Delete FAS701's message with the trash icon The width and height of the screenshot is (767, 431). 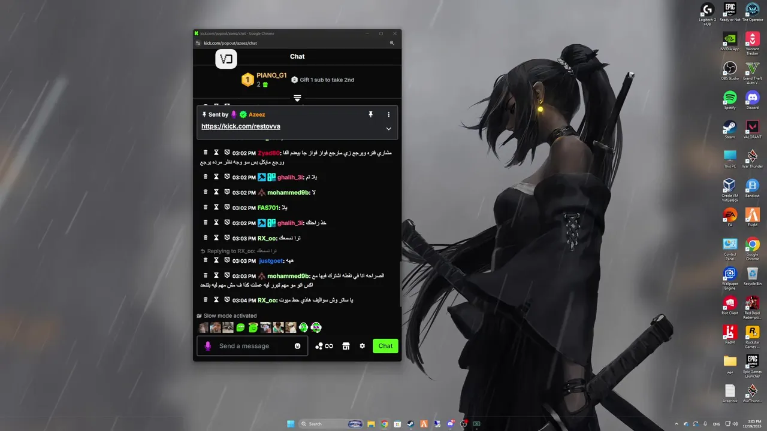pyautogui.click(x=206, y=207)
